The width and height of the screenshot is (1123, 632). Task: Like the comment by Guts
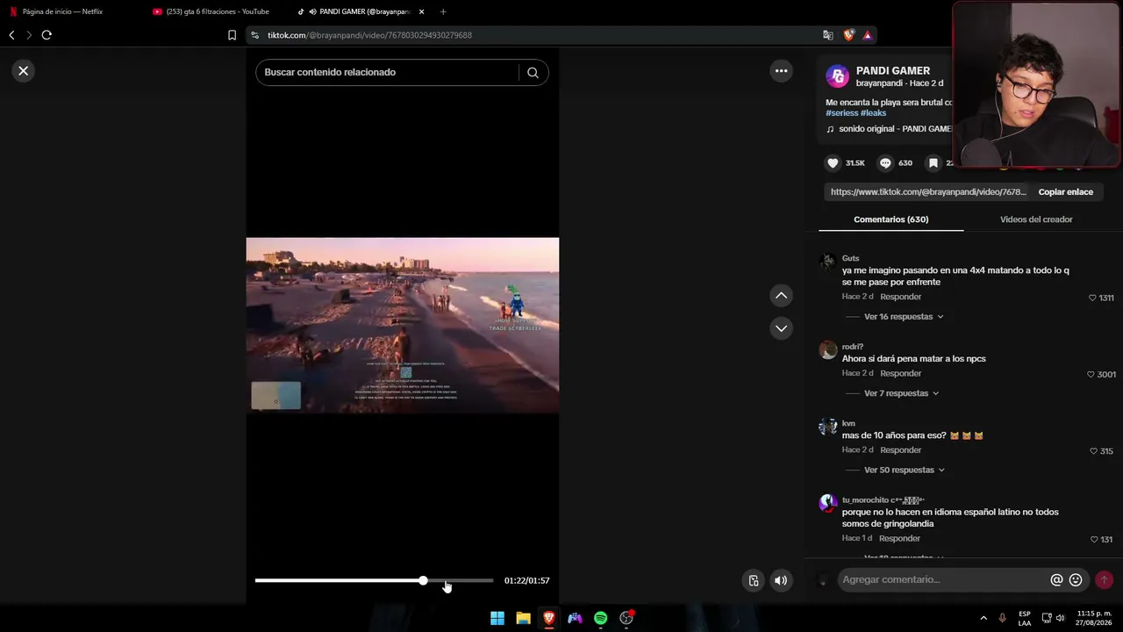(1092, 298)
